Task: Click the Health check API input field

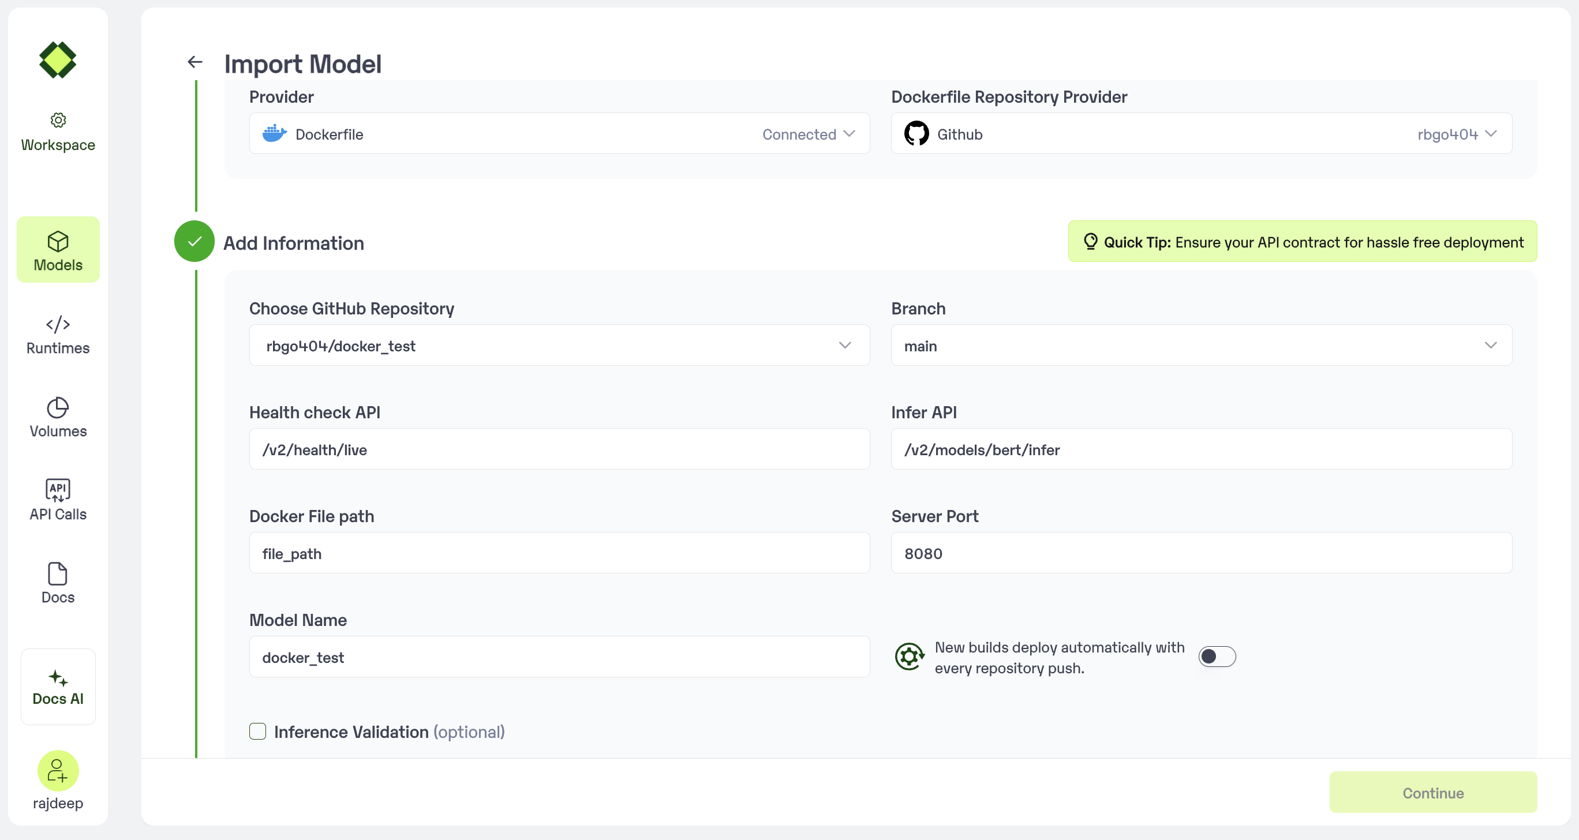Action: pyautogui.click(x=559, y=450)
